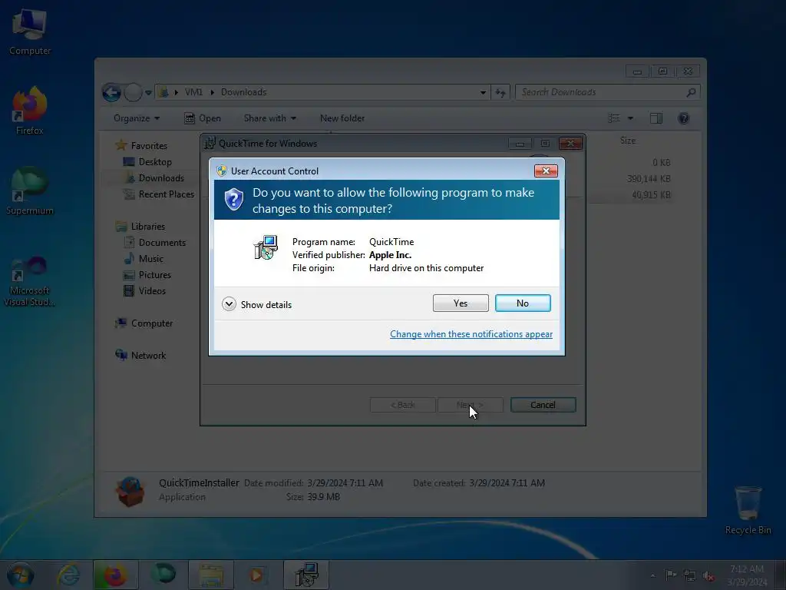Select Desktop under Favorites
786x590 pixels.
(x=147, y=162)
